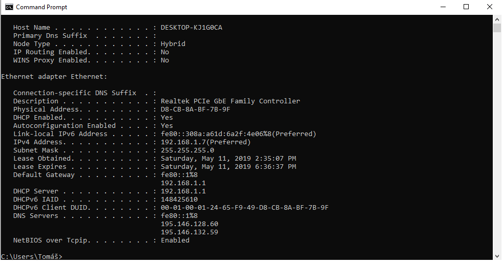Open the Command Prompt system menu icon
This screenshot has width=502, height=265.
pos(9,7)
